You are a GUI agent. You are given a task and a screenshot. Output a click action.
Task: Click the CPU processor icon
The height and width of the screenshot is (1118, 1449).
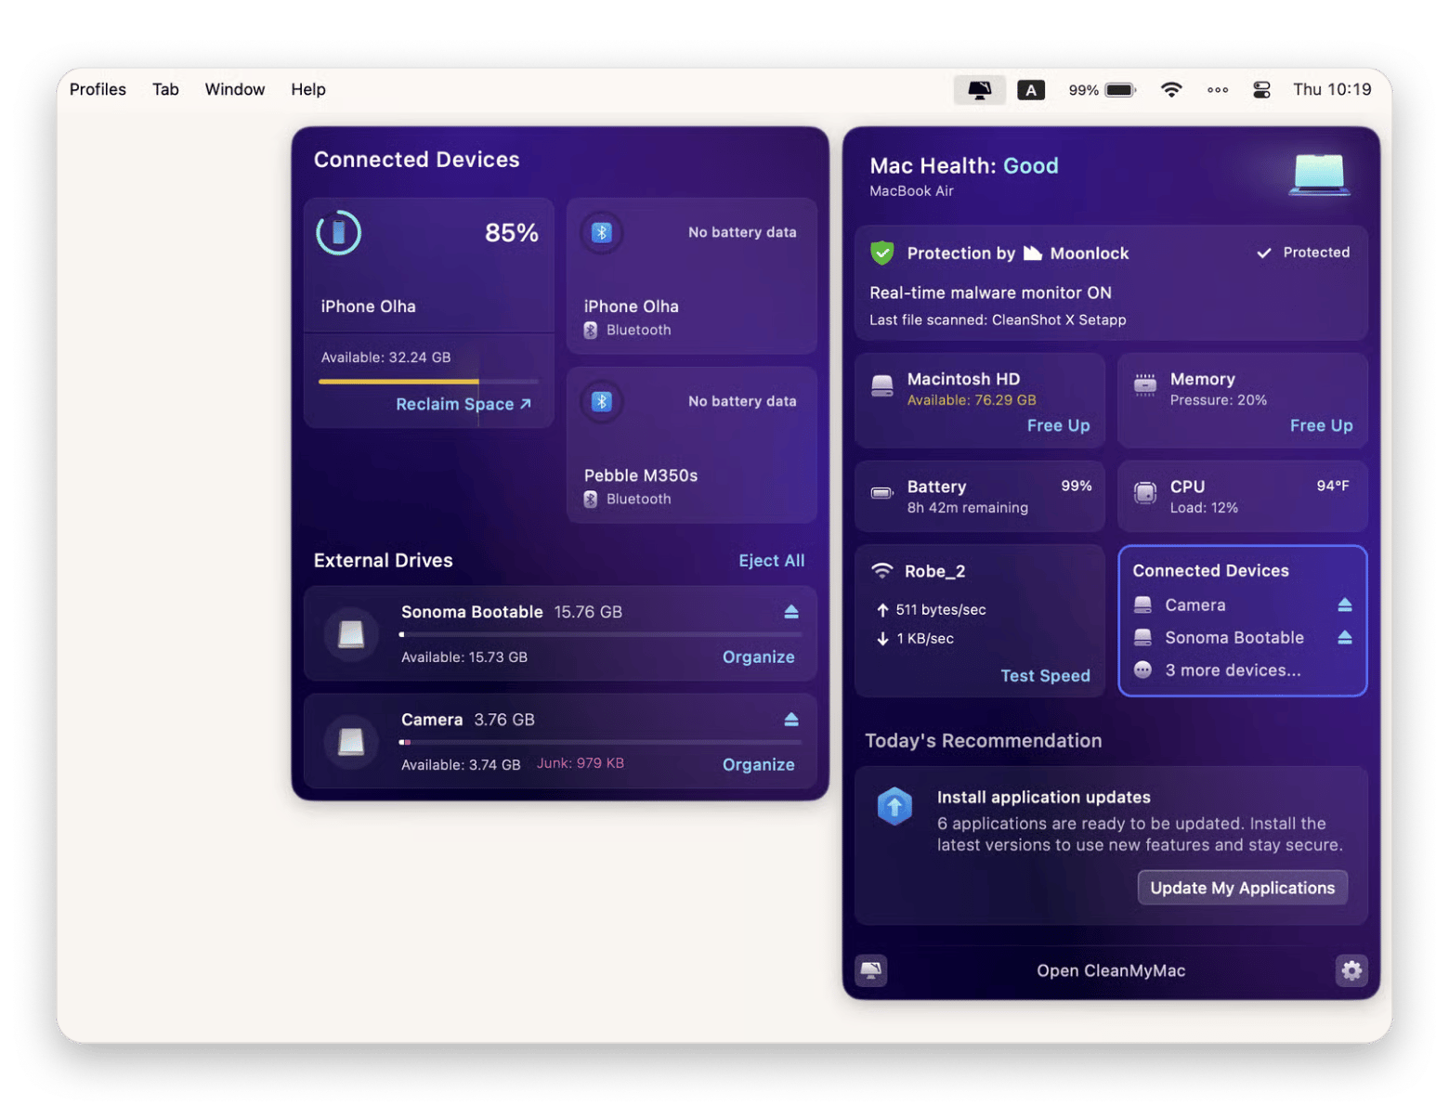pos(1145,493)
